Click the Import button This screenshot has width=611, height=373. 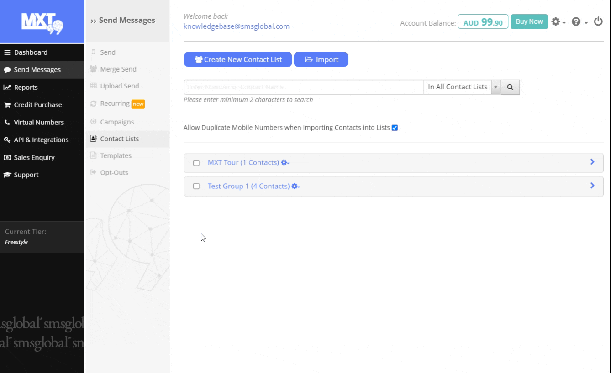click(x=321, y=60)
